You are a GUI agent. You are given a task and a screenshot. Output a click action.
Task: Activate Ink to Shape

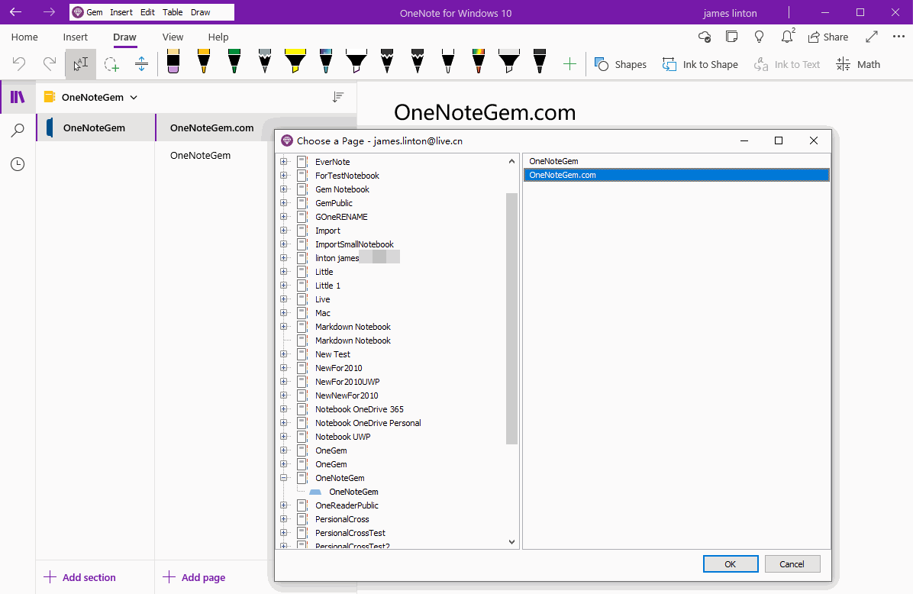pyautogui.click(x=700, y=64)
